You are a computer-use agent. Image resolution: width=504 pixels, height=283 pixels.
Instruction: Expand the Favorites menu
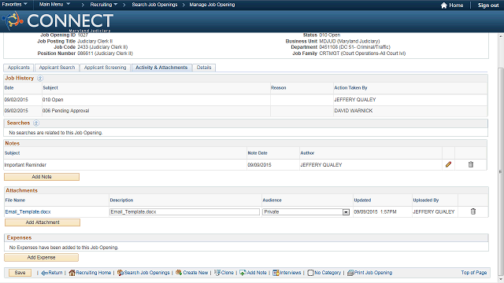[x=14, y=5]
